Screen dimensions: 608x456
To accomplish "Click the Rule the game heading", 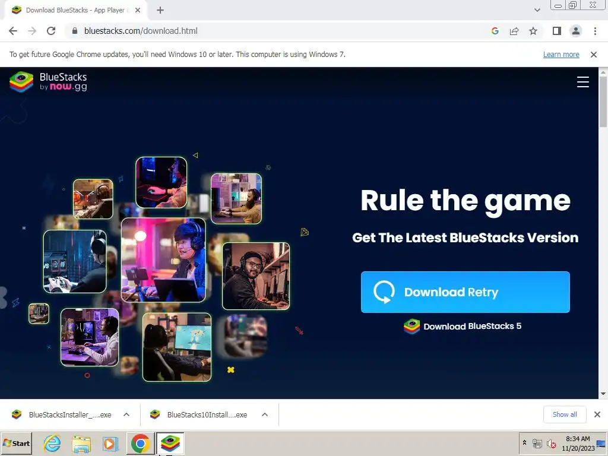I will pos(465,201).
